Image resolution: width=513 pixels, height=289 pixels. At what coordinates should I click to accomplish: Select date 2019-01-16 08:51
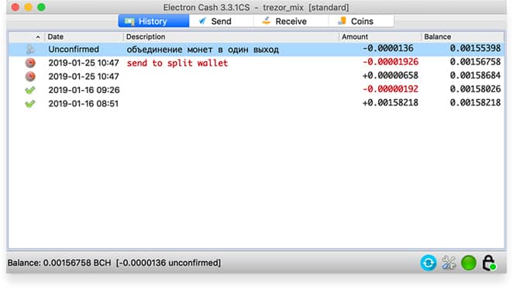[x=84, y=104]
